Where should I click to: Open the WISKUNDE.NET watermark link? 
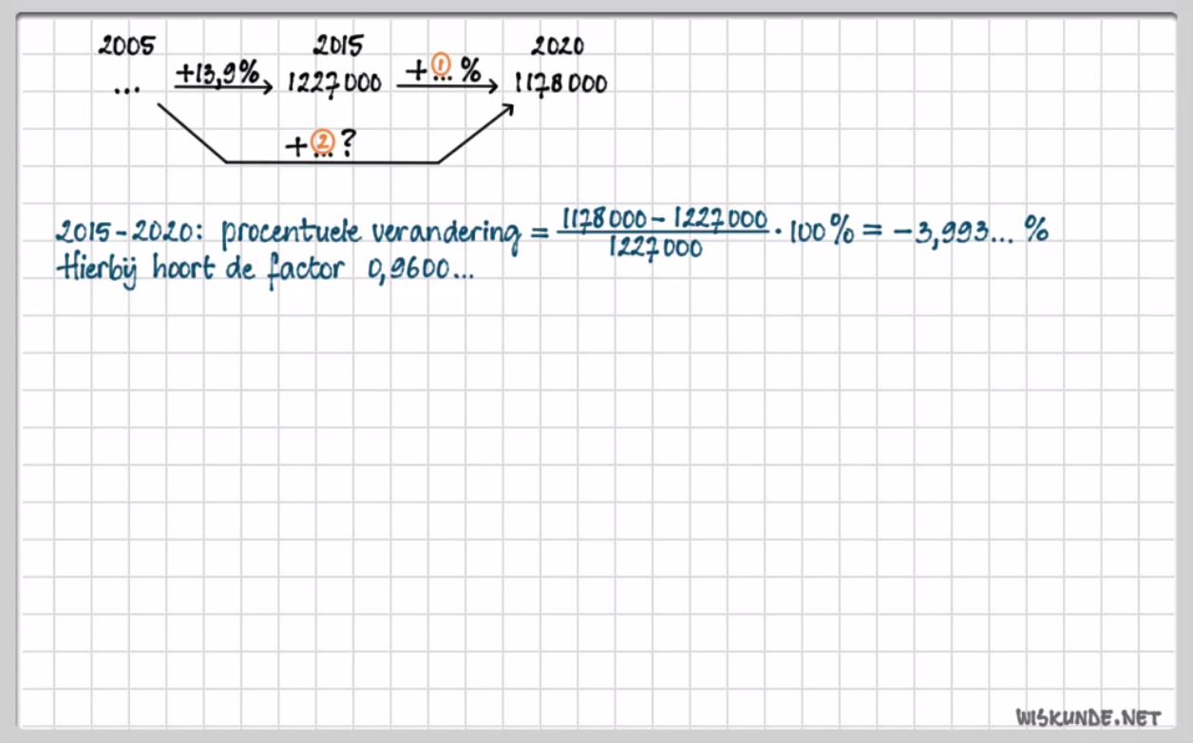1088,716
